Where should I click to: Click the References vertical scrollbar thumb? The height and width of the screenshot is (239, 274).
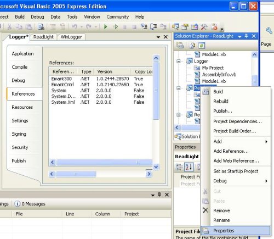[156, 91]
